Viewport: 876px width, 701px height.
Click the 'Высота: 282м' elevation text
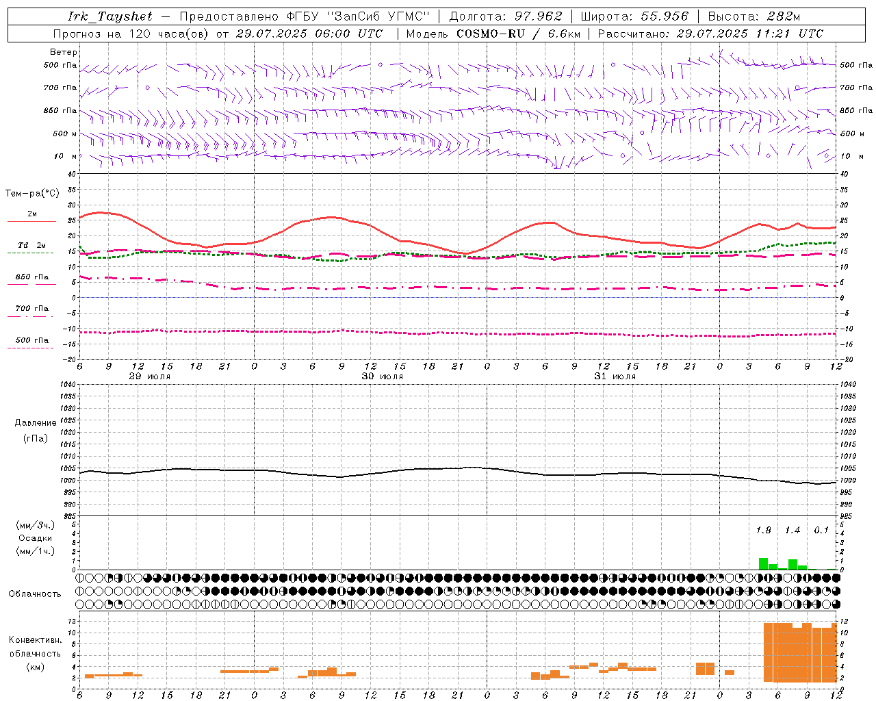point(754,16)
